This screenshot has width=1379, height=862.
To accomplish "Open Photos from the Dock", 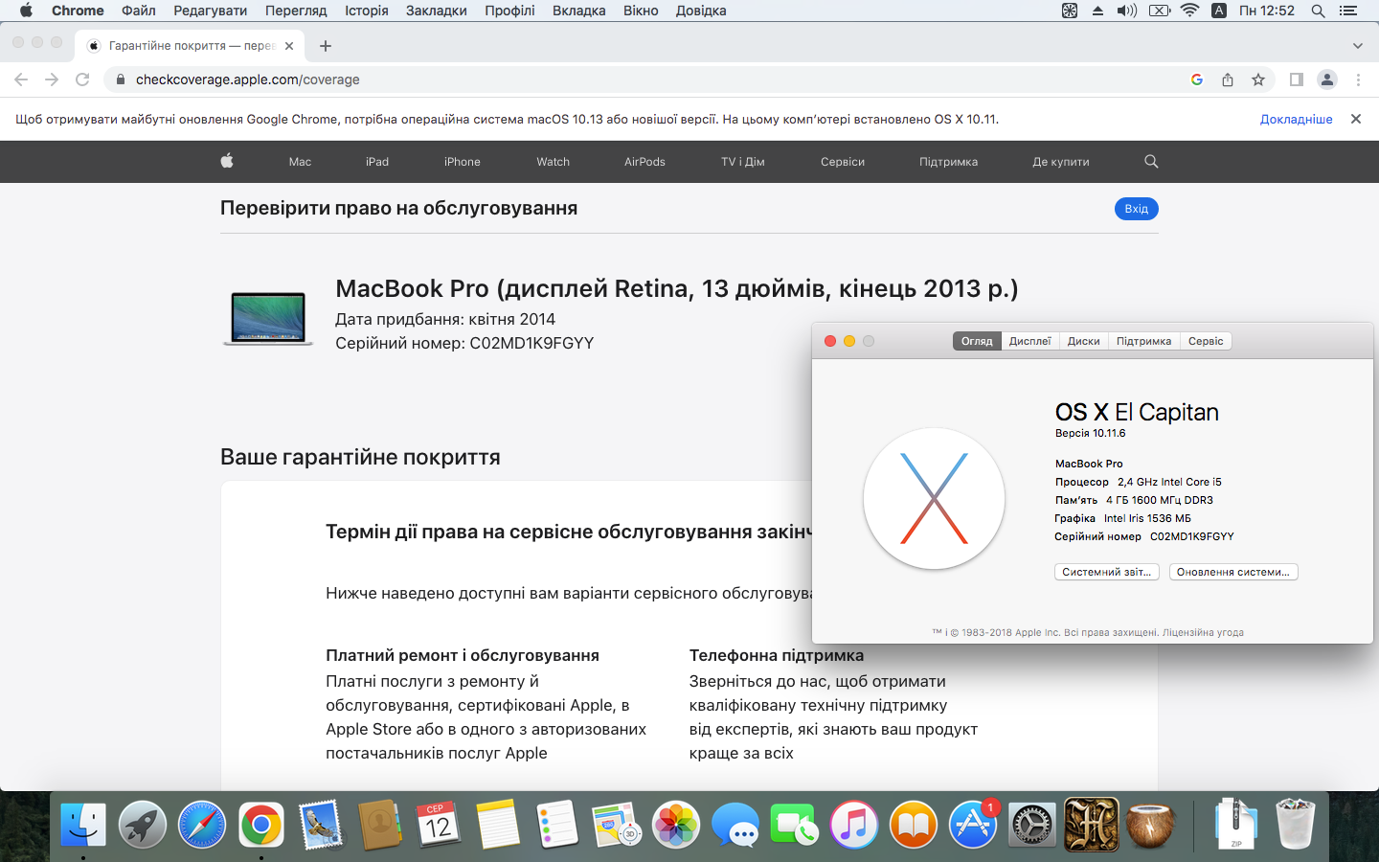I will 676,825.
